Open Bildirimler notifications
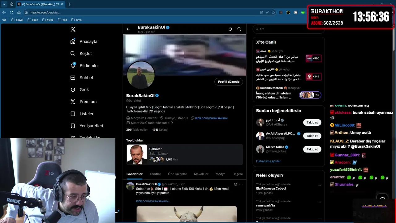396x223 pixels. [x=84, y=66]
